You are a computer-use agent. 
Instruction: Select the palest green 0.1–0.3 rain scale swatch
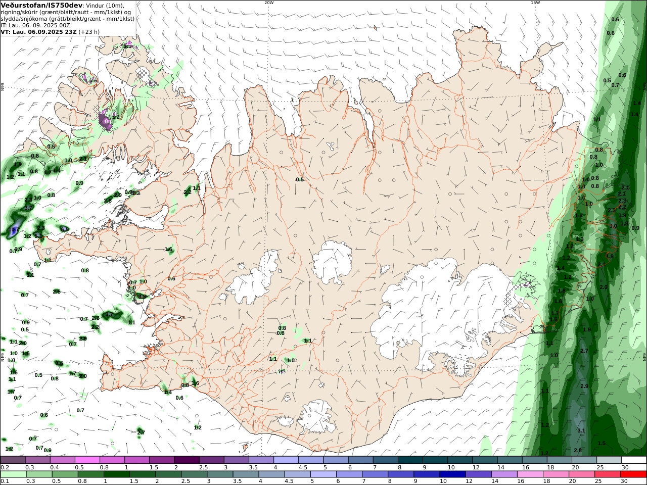(x=13, y=474)
